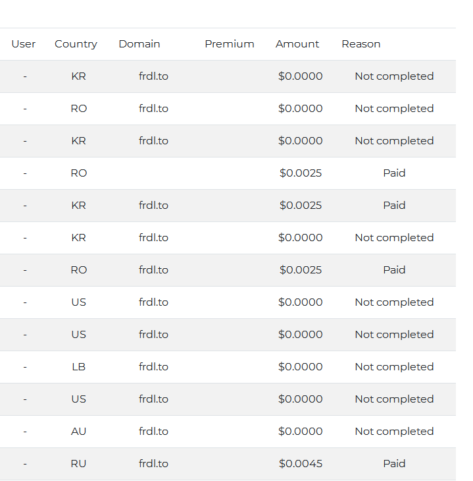Click the Premium column header
This screenshot has width=473, height=481.
point(229,44)
